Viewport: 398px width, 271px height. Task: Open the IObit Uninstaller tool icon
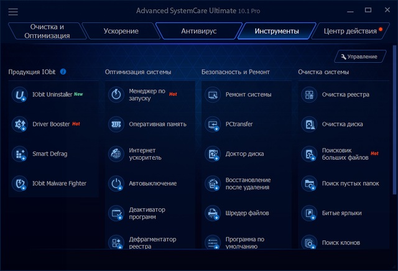point(20,95)
